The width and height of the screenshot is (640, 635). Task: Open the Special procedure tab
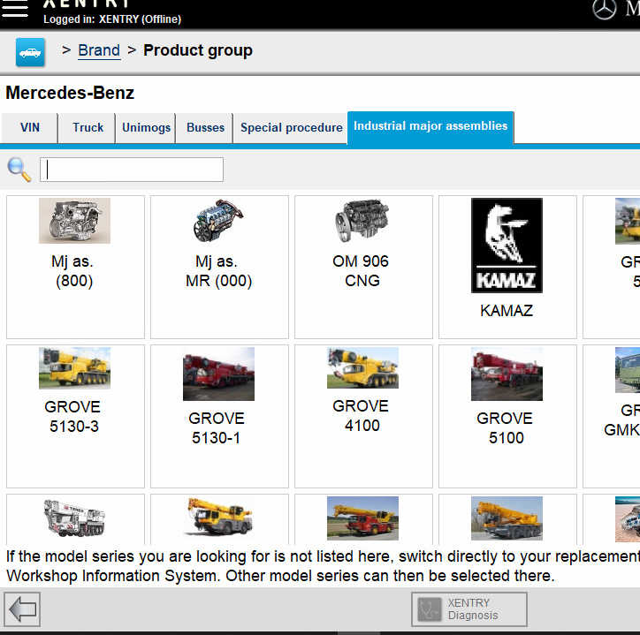(x=291, y=127)
